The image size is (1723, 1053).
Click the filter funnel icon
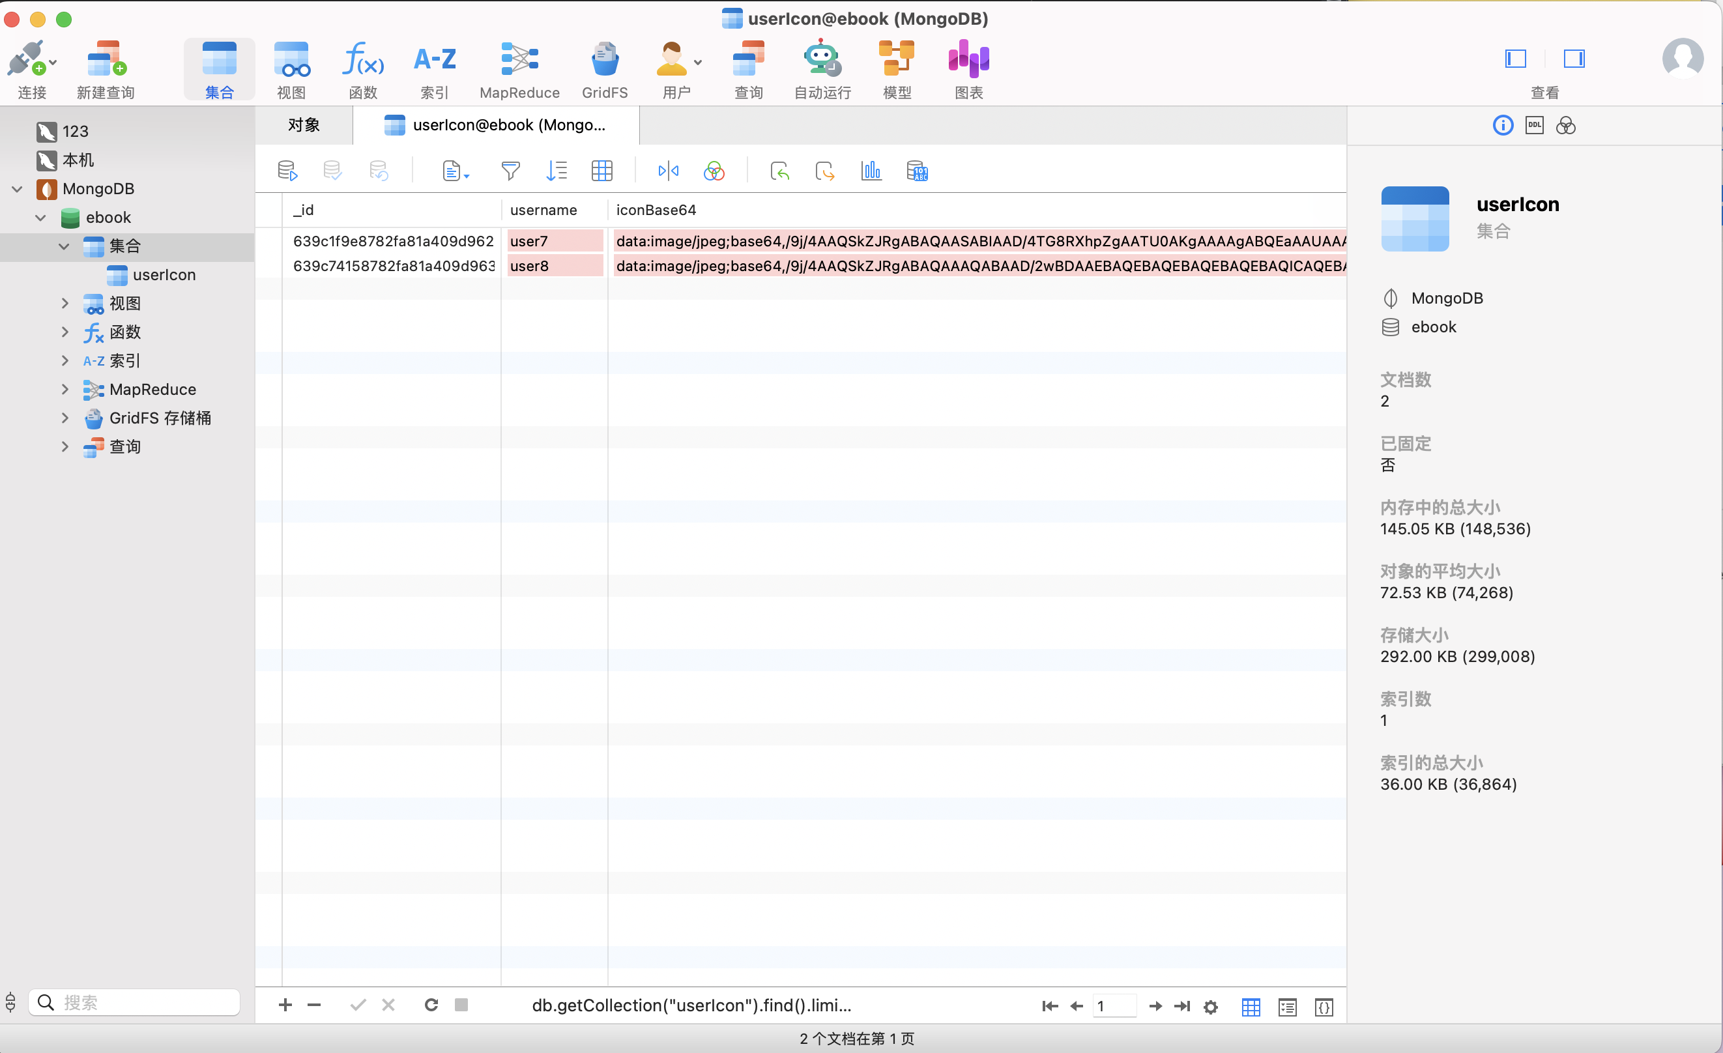tap(510, 171)
